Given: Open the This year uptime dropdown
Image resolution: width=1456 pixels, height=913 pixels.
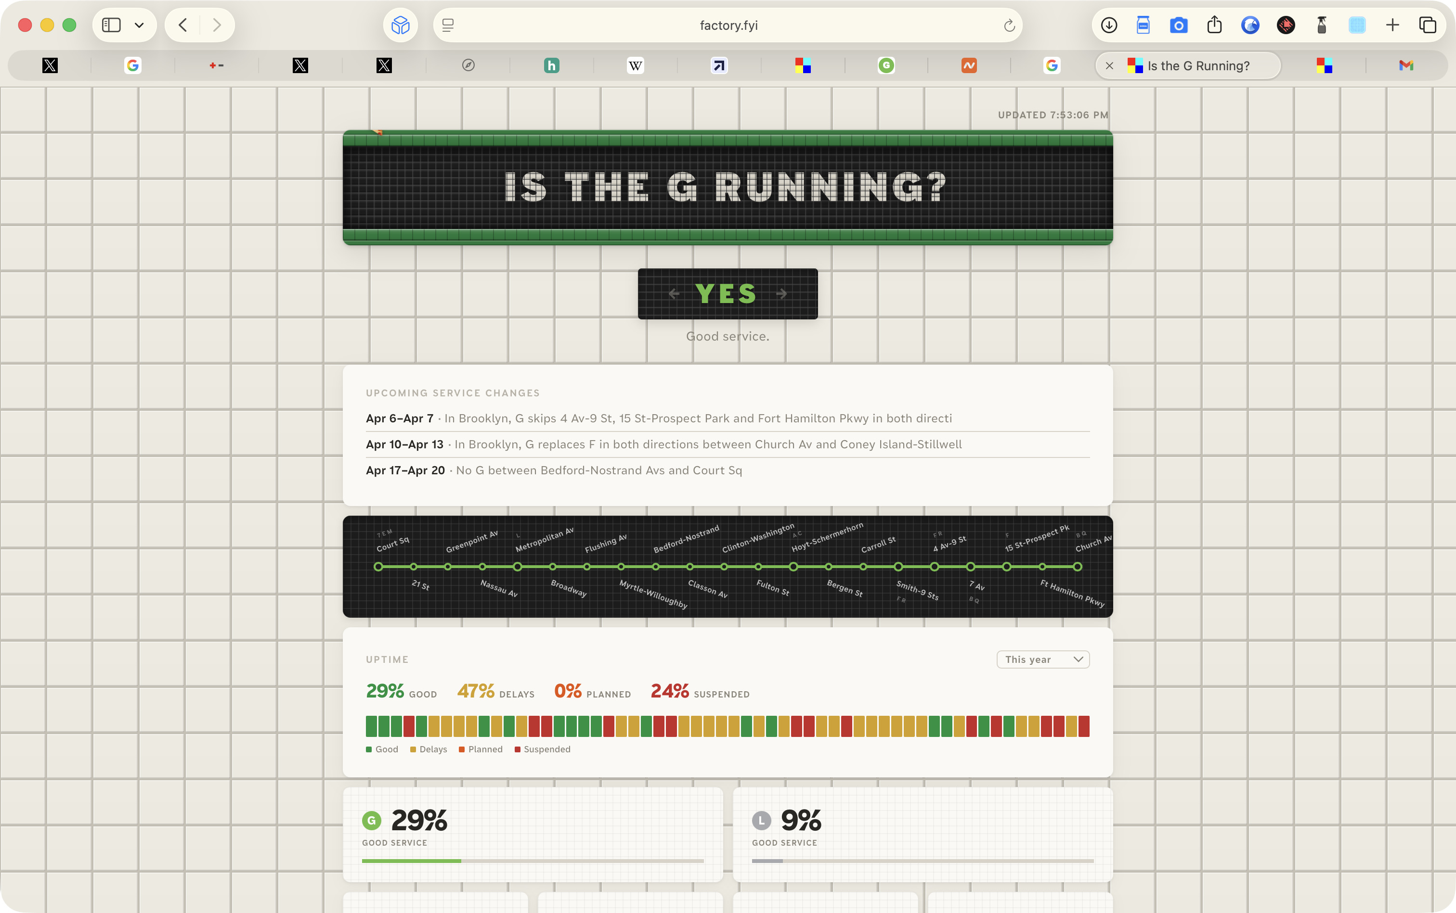Looking at the screenshot, I should point(1042,659).
